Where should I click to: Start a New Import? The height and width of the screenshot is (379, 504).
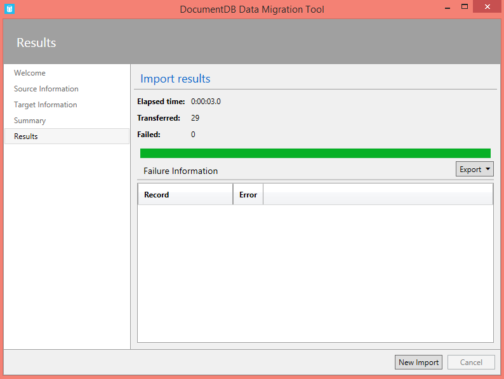tap(418, 362)
